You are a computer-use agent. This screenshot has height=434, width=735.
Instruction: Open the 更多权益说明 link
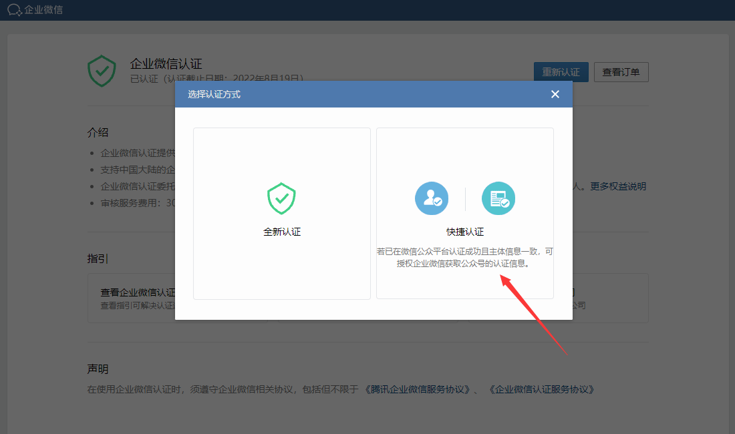[618, 186]
